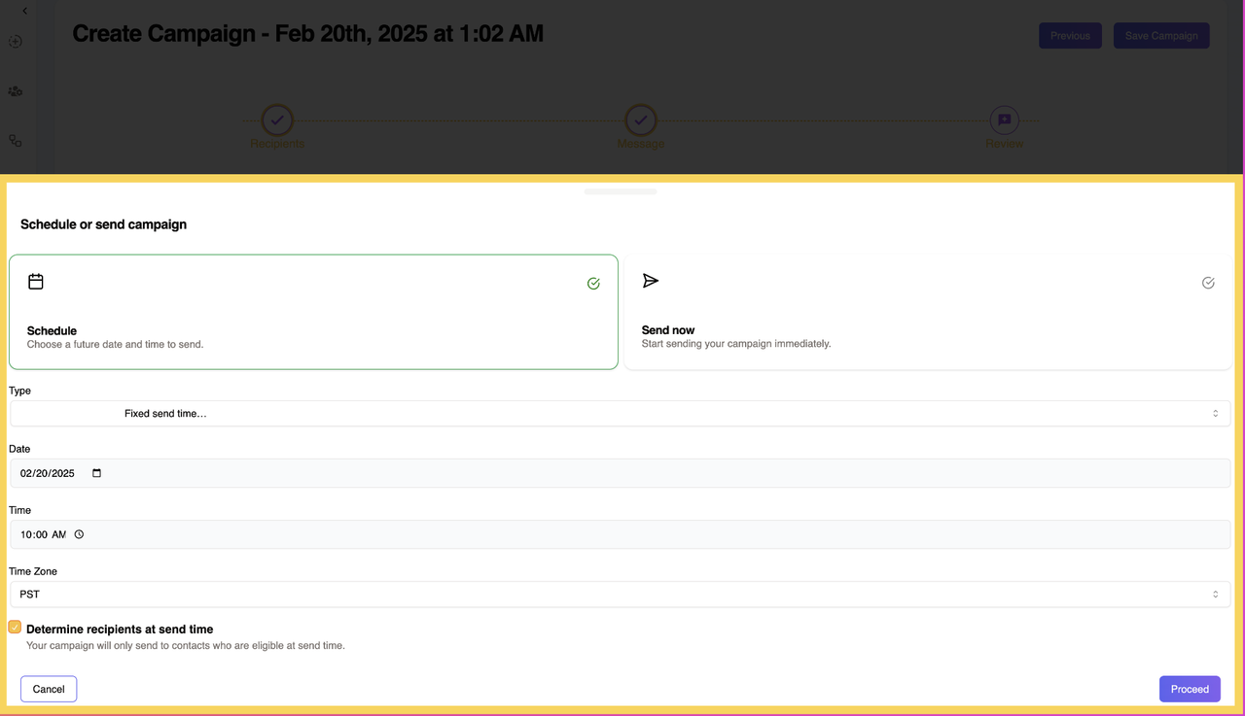Screen dimensions: 1245x716
Task: Click the Date input showing 02/20/2025
Action: pyautogui.click(x=47, y=473)
